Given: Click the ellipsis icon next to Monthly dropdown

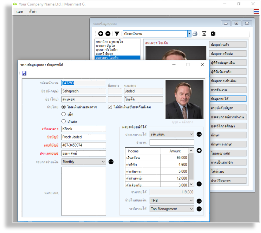Looking at the screenshot, I should point(111,162).
